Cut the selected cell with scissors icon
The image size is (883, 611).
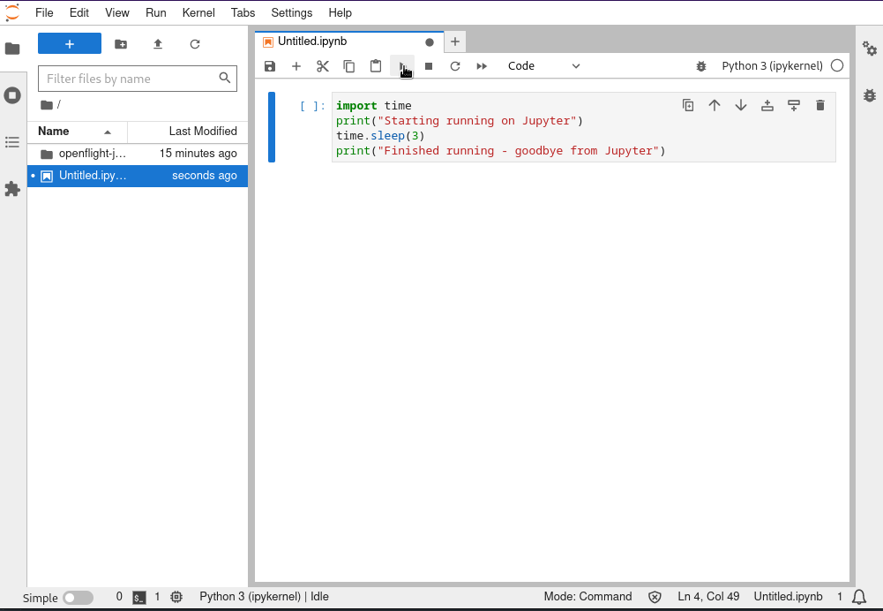coord(322,66)
